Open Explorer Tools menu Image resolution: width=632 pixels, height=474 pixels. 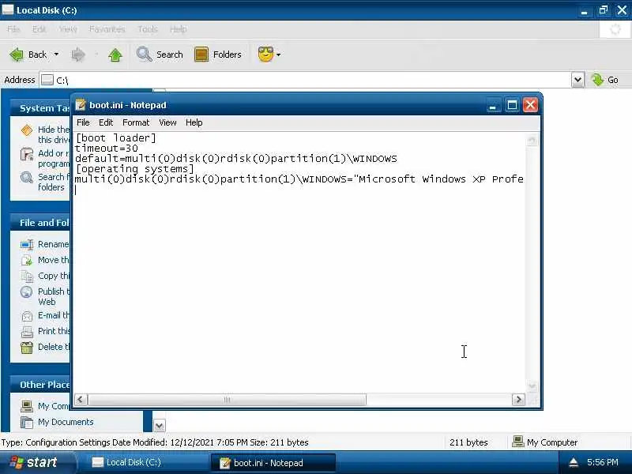pos(148,29)
